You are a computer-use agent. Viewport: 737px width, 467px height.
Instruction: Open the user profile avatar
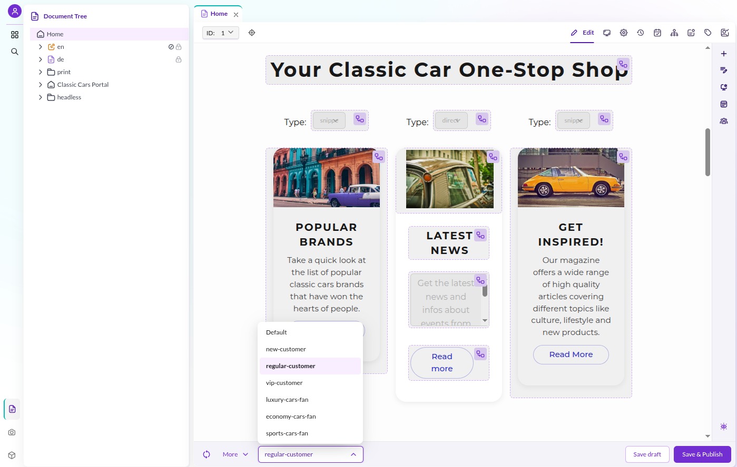click(x=15, y=11)
